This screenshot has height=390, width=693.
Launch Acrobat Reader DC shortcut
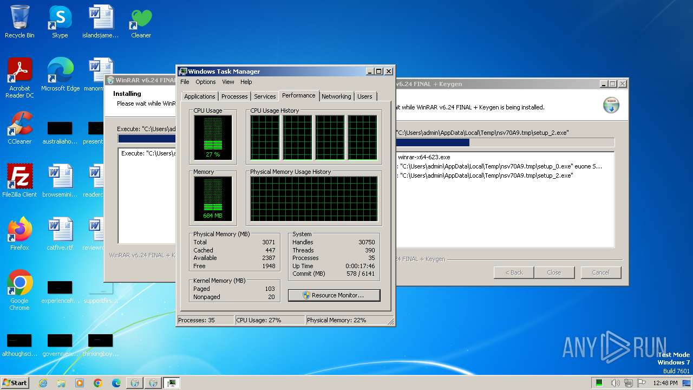point(19,78)
